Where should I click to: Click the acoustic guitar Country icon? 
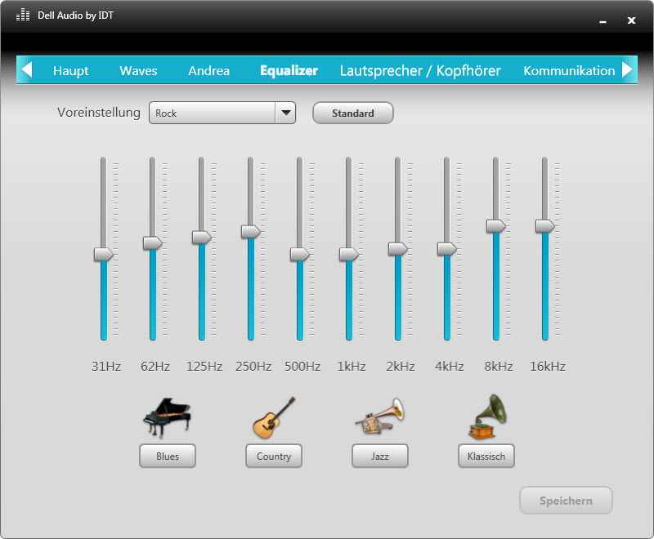tap(273, 418)
